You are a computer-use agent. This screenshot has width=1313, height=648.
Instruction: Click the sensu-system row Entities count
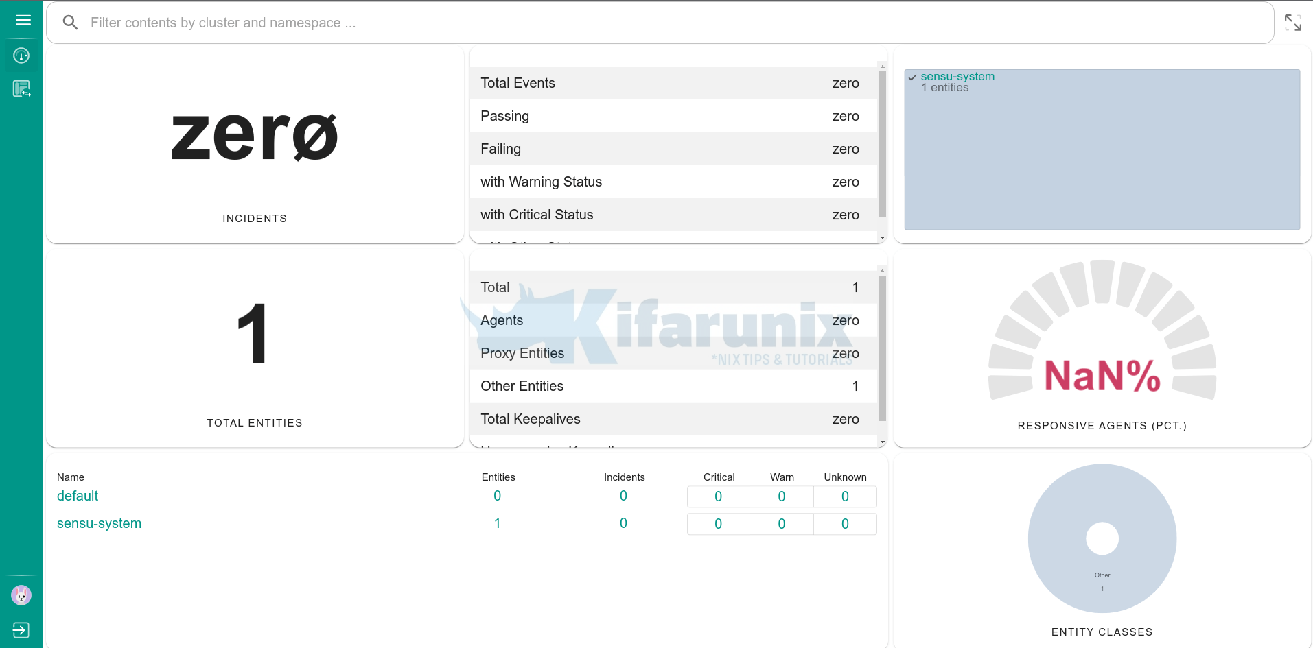point(497,523)
